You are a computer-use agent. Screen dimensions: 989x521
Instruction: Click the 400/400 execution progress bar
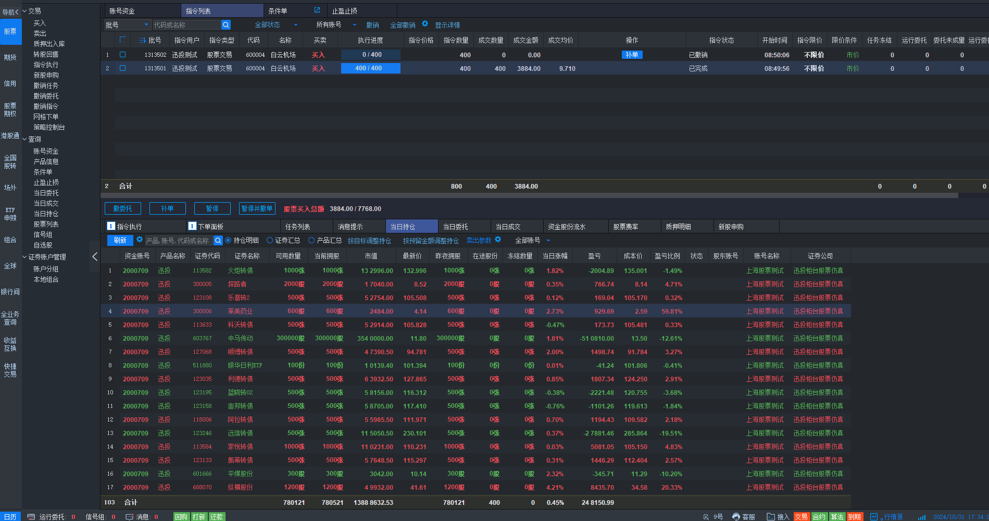point(370,68)
